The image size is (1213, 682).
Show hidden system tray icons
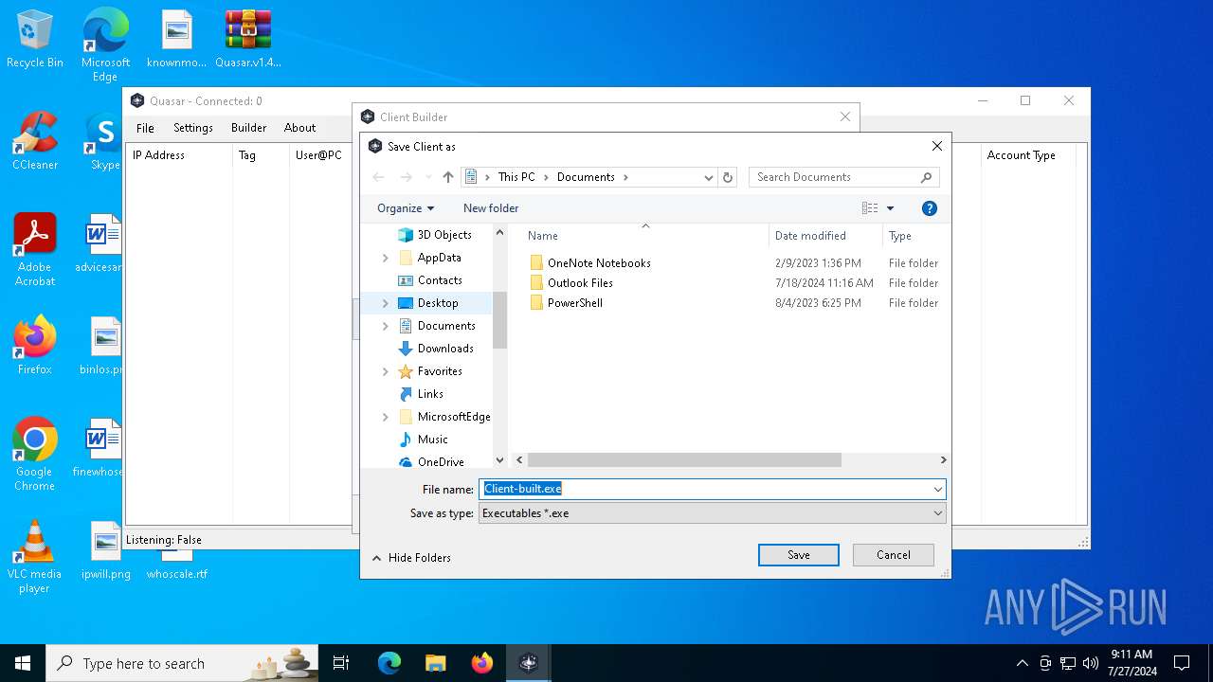pyautogui.click(x=1022, y=663)
